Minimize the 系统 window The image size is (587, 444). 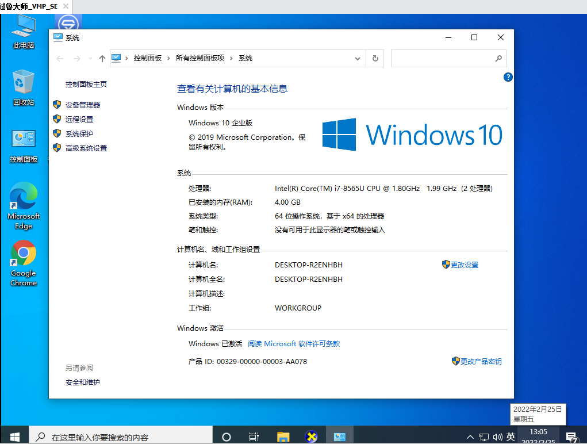[x=448, y=37]
